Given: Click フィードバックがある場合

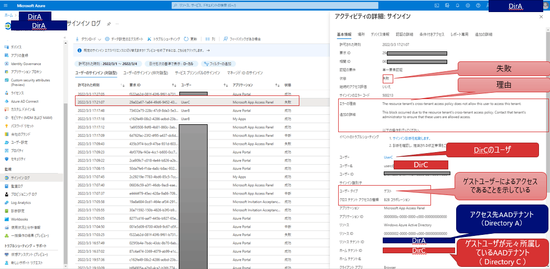Looking at the screenshot, I should pyautogui.click(x=242, y=39).
